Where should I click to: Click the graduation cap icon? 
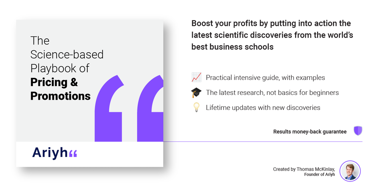click(x=196, y=93)
